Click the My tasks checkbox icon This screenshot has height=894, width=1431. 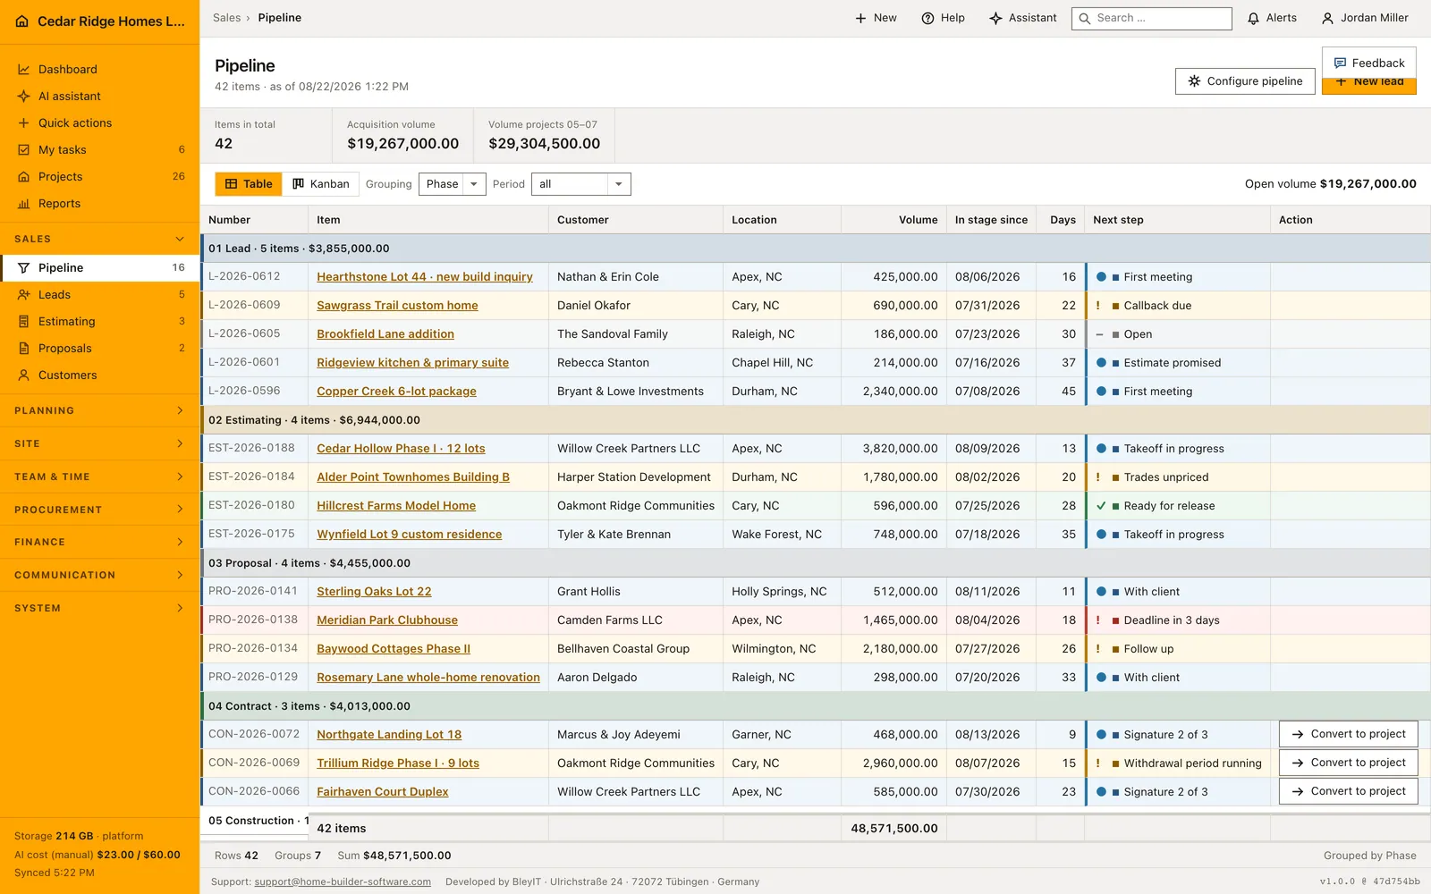[x=24, y=150]
